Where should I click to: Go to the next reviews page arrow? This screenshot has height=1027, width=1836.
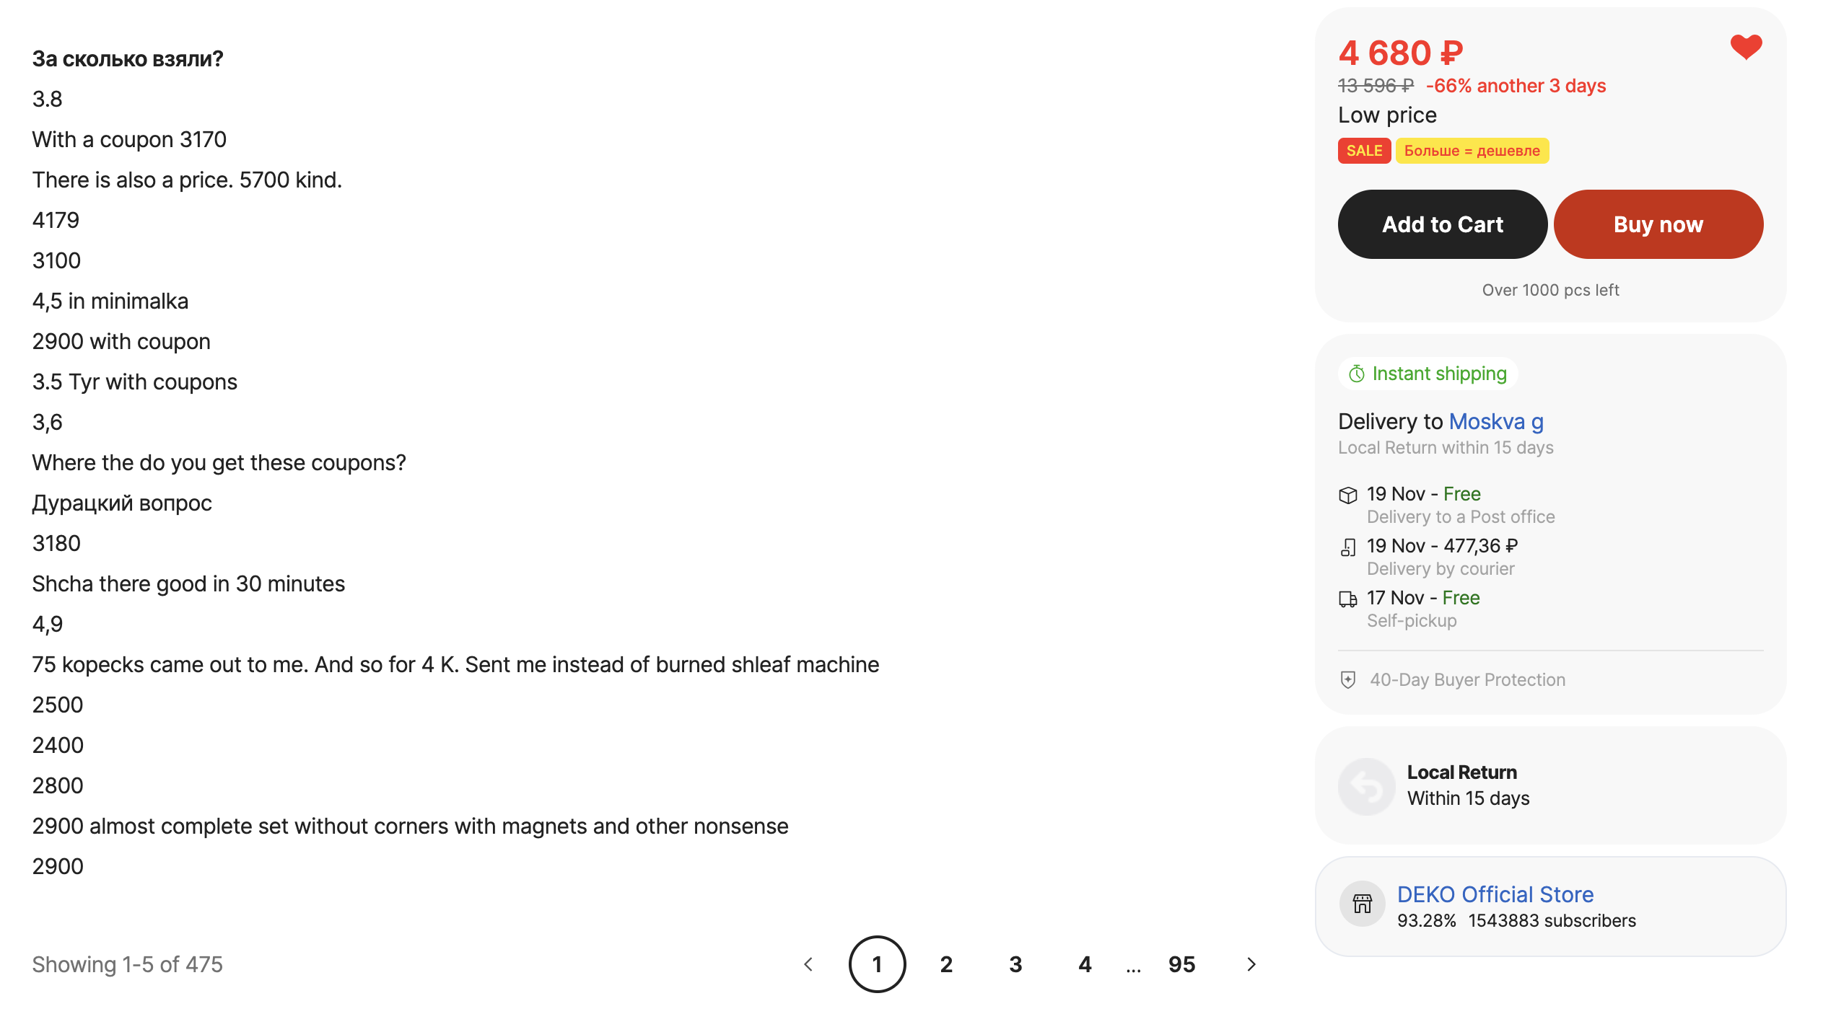[x=1251, y=964]
